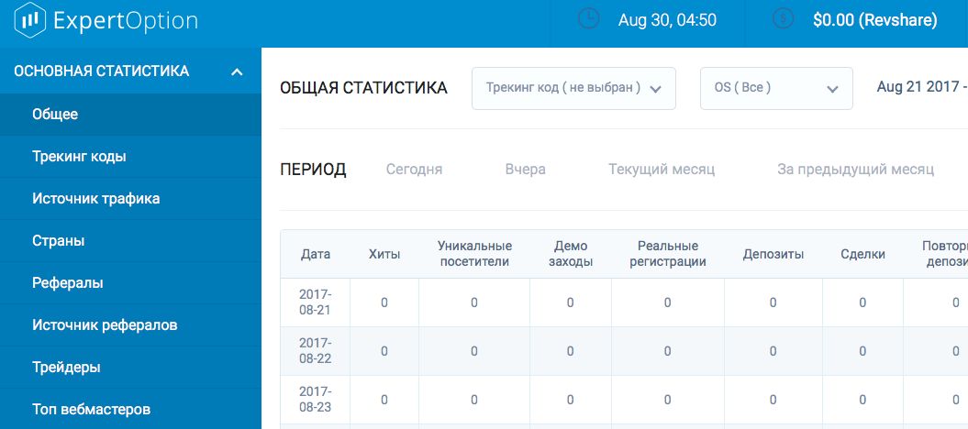
Task: Click the ExpertOption hexagon logo icon
Action: click(29, 20)
